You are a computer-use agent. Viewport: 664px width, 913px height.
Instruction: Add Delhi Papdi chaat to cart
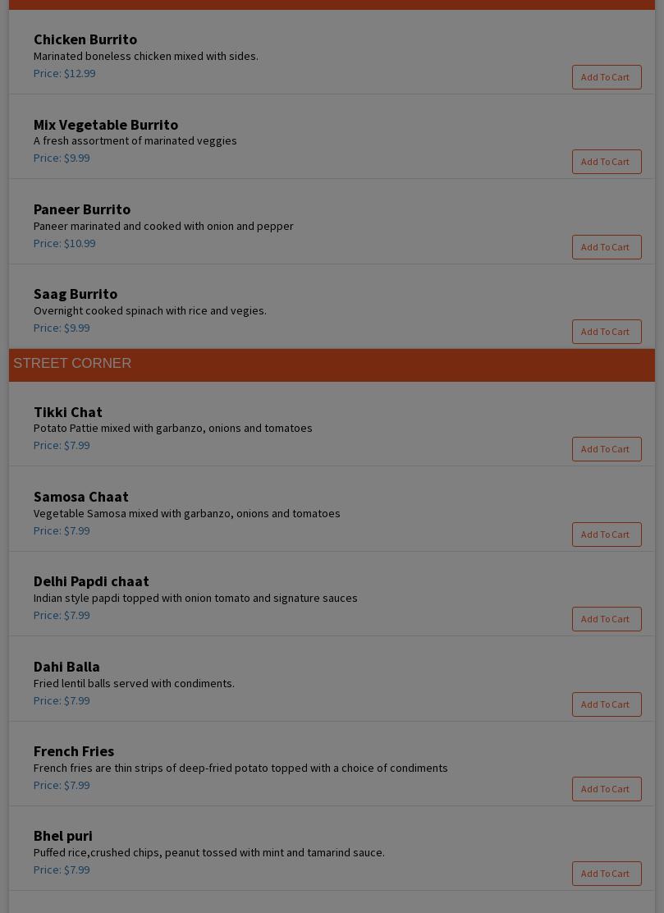pyautogui.click(x=607, y=619)
